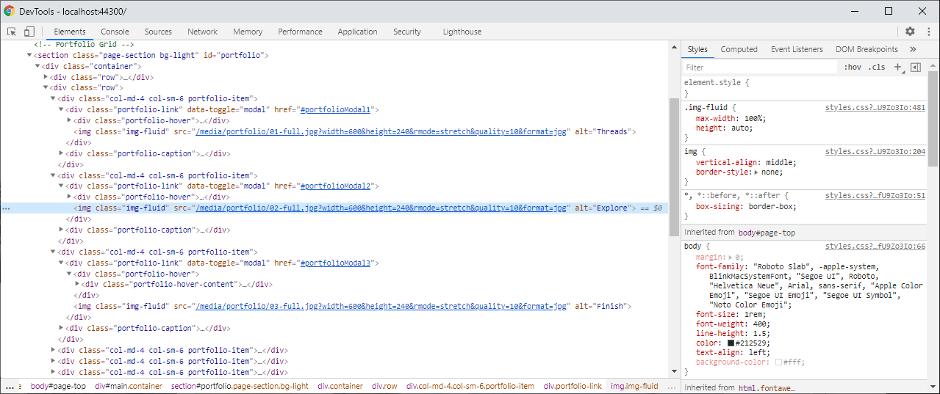Open the Event Listeners tab

tap(797, 49)
